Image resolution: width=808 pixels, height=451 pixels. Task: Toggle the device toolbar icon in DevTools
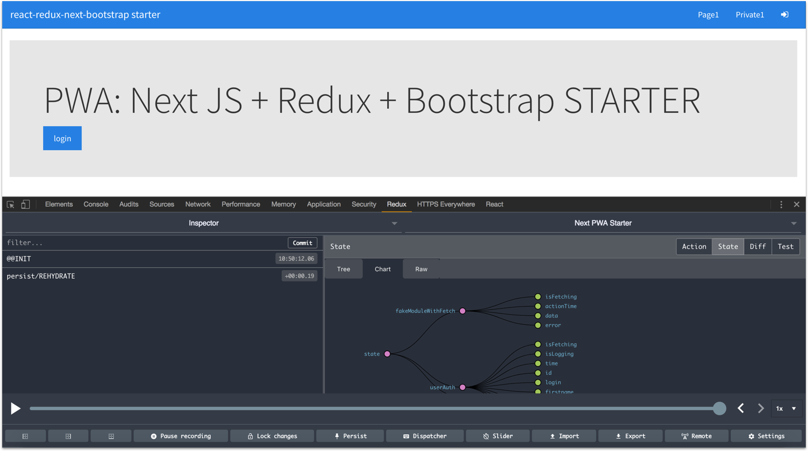coord(25,204)
